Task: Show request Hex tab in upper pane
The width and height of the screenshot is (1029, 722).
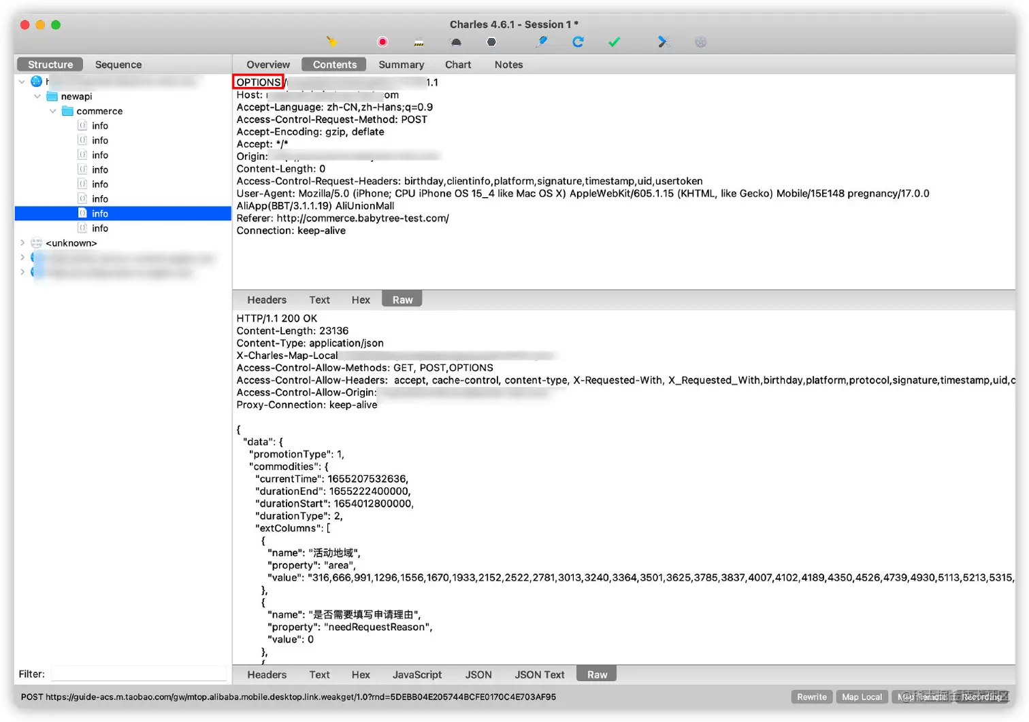Action: coord(361,300)
